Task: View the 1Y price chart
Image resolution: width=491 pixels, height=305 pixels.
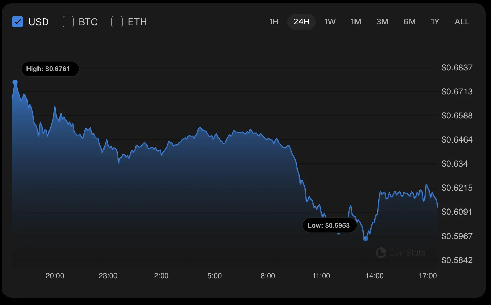Action: click(x=435, y=22)
